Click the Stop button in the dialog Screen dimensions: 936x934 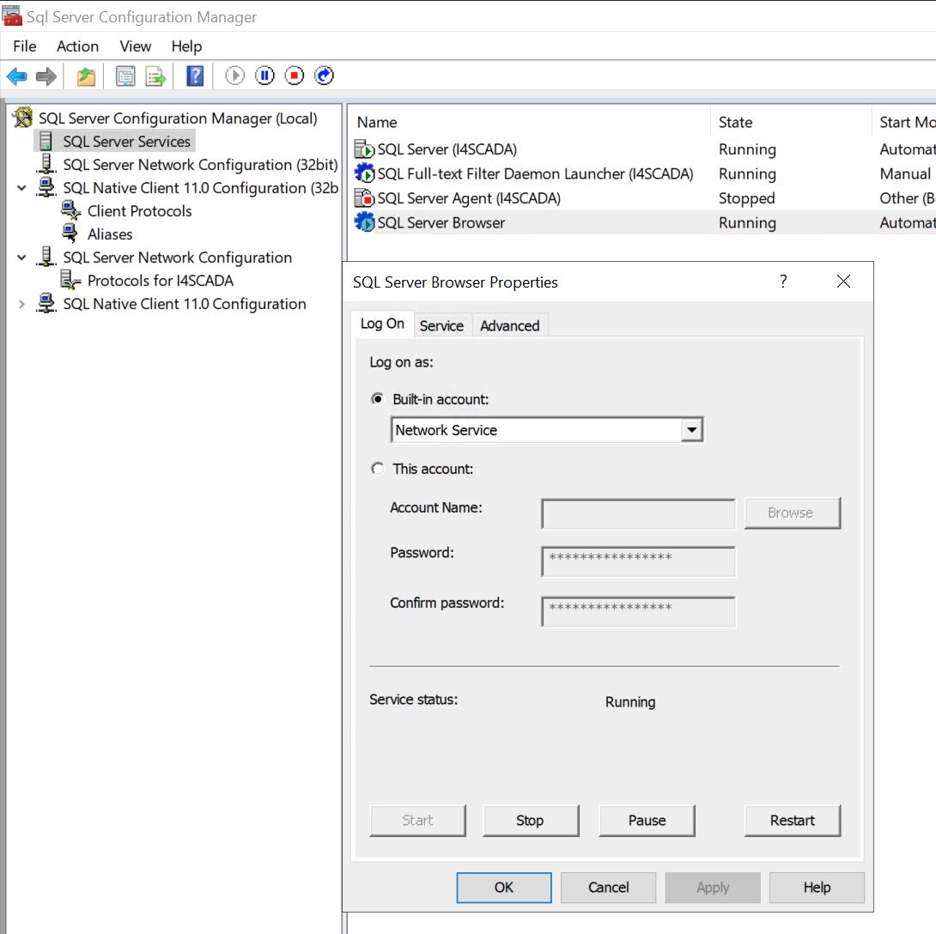pyautogui.click(x=531, y=820)
